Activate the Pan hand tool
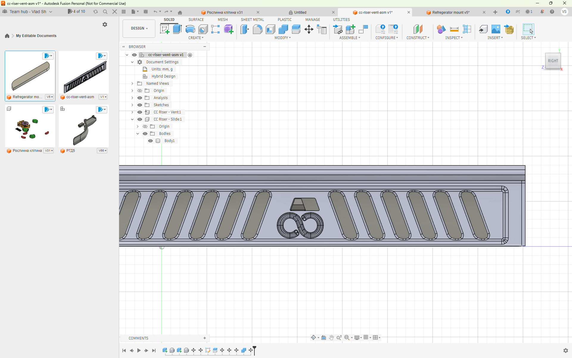 [x=331, y=337]
